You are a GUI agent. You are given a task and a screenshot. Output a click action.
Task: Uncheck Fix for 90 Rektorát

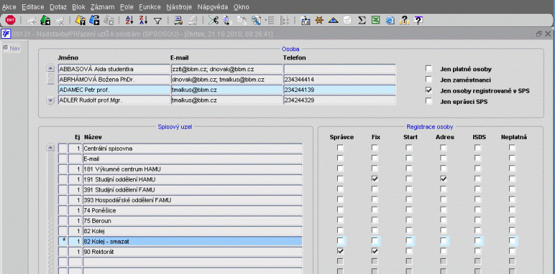[x=375, y=251]
